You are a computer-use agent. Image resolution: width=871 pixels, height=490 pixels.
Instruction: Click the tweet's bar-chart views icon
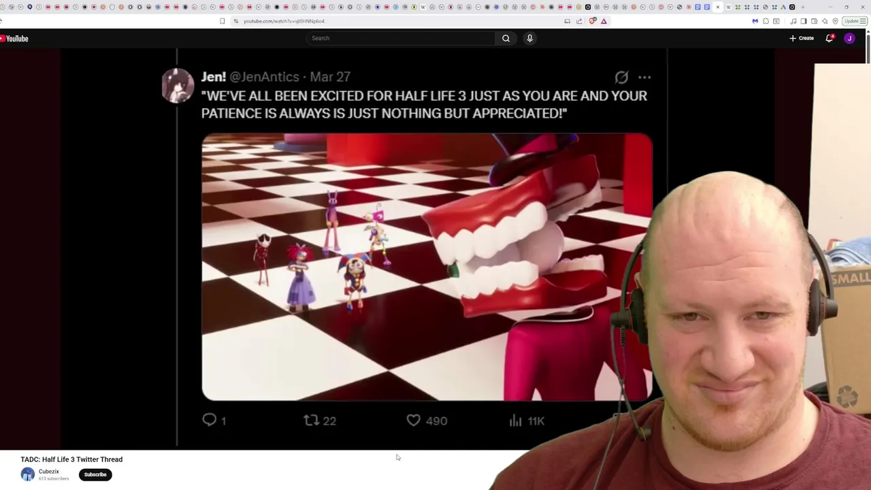515,421
